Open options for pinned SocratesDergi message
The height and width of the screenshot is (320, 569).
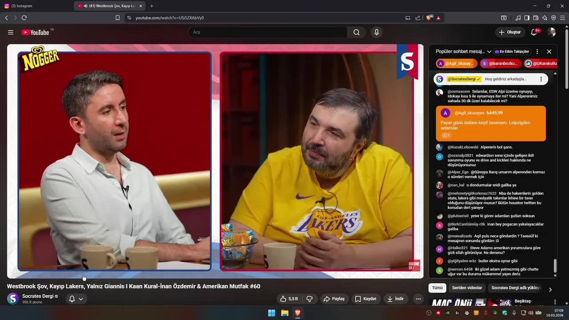(x=541, y=79)
